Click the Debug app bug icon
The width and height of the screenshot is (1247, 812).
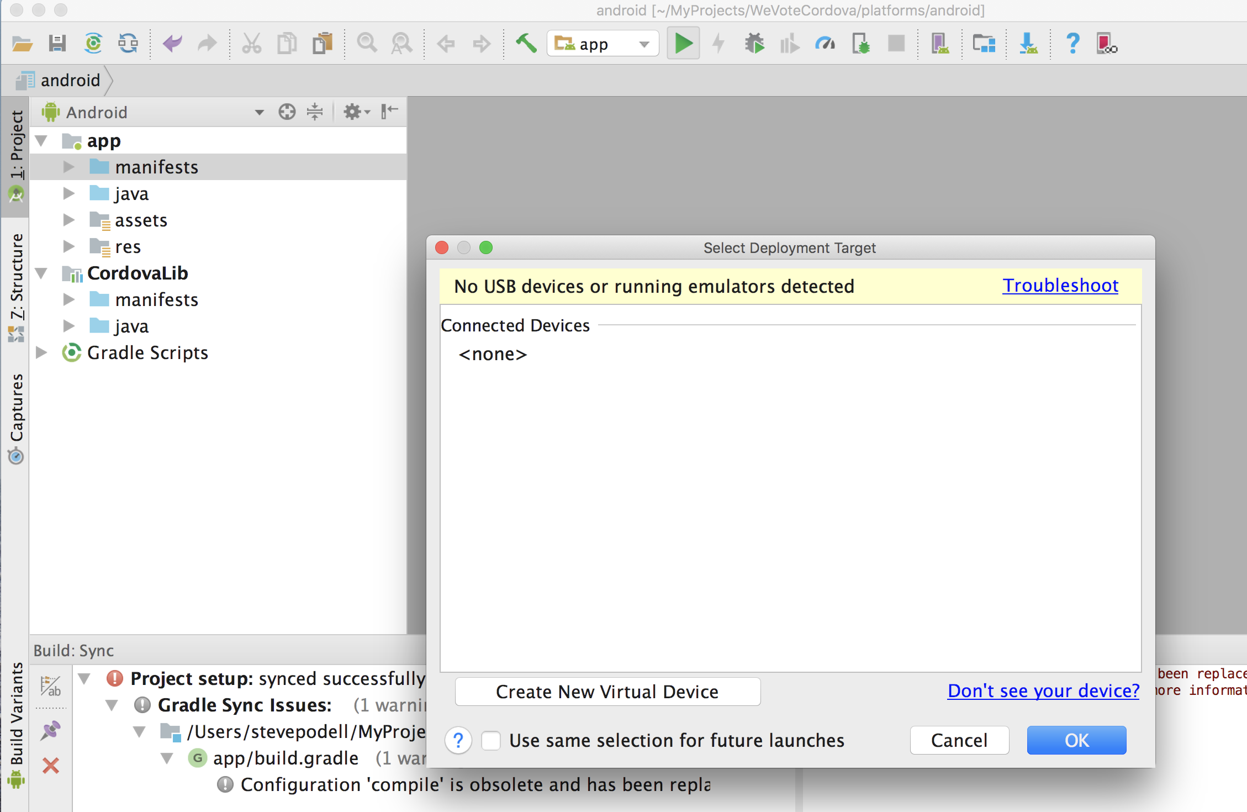coord(754,43)
